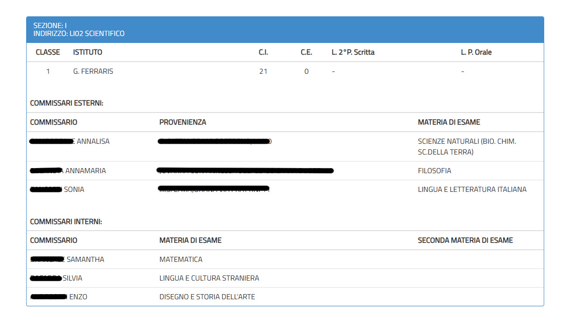Click the COMMISSARI ESTERNI section label

pyautogui.click(x=67, y=103)
